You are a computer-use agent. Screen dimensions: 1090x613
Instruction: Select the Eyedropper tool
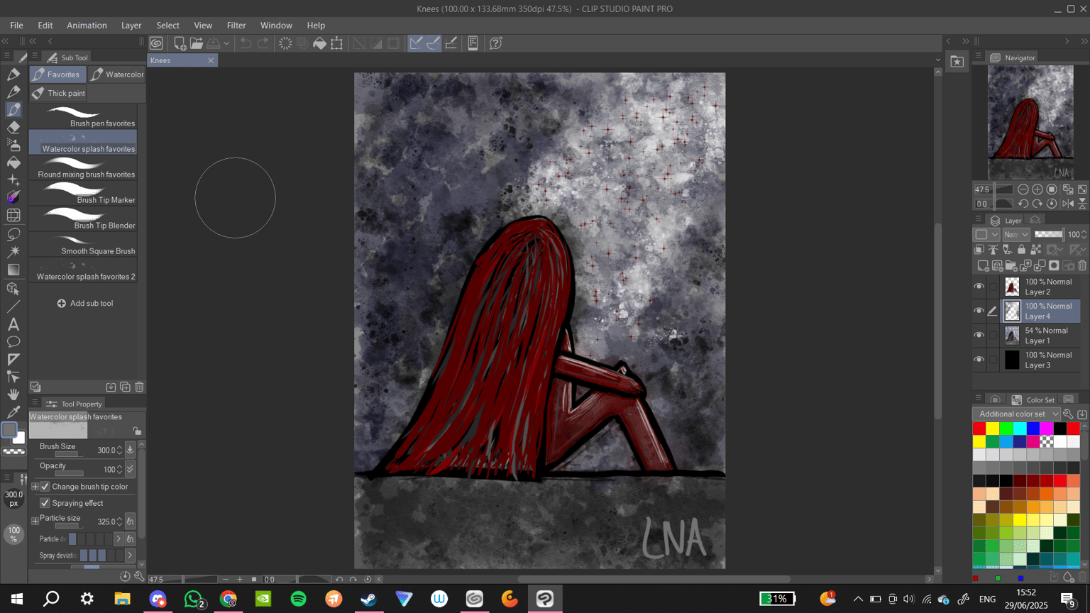point(13,412)
